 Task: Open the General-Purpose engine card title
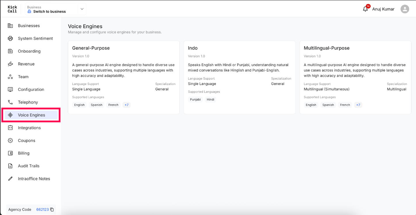(91, 48)
